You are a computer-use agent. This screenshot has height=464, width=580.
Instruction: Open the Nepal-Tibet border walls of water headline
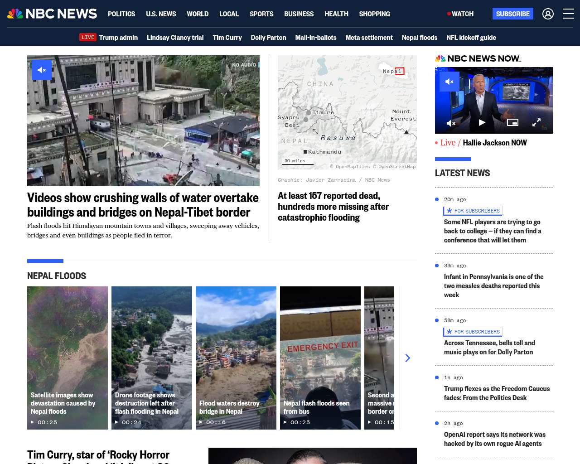click(143, 205)
